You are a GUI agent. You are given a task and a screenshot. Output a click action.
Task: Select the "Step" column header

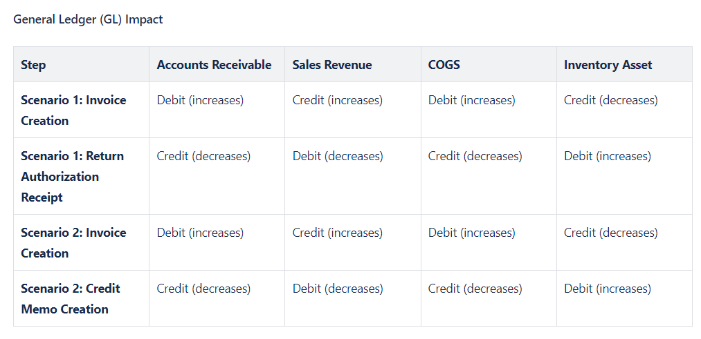pyautogui.click(x=33, y=65)
